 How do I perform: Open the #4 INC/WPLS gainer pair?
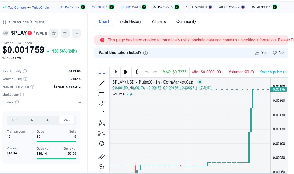(x=166, y=7)
